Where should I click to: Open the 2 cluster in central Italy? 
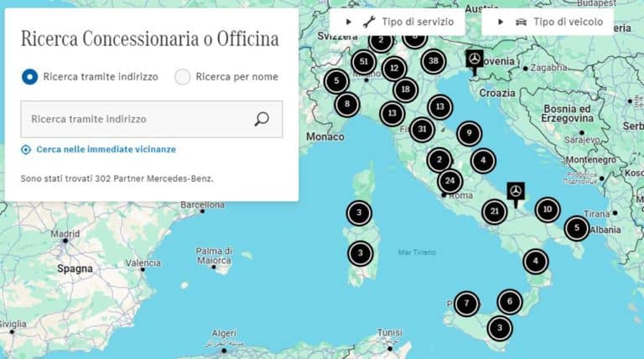(439, 160)
